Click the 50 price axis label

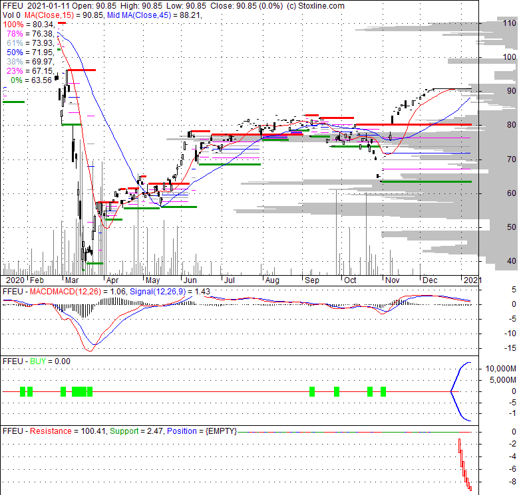(512, 227)
